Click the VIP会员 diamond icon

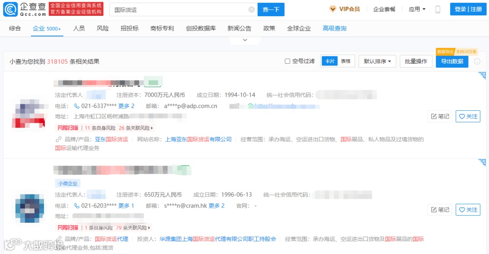tap(333, 9)
